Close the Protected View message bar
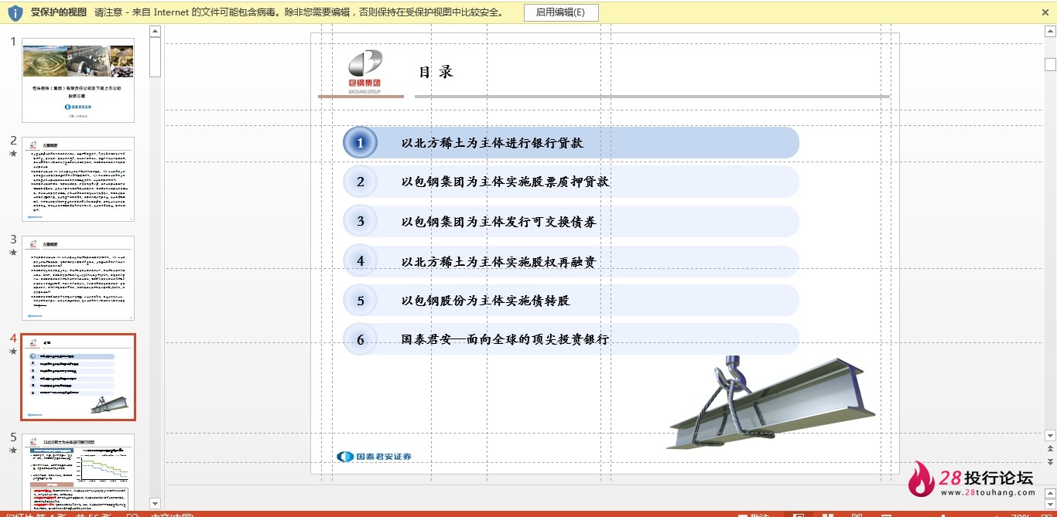 (x=1045, y=12)
